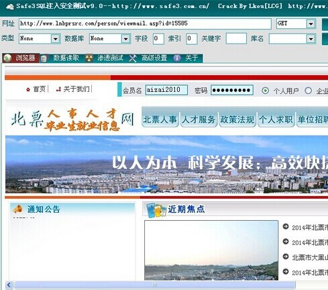328x290 pixels.
Task: Click the horizontal scrollbar left arrow
Action: pos(9,285)
